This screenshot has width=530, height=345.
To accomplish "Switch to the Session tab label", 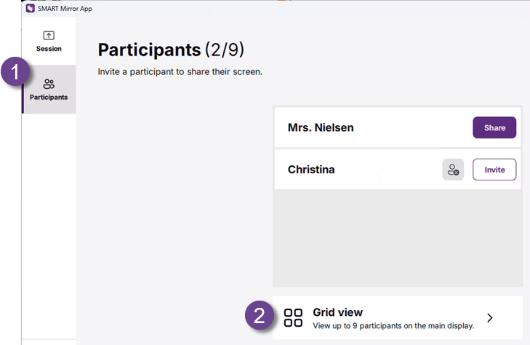I will point(49,49).
